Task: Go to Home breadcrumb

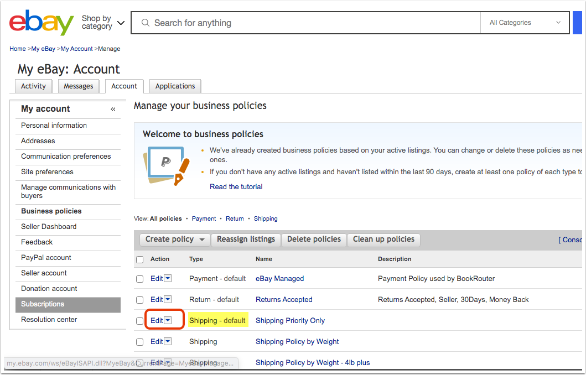Action: click(18, 49)
